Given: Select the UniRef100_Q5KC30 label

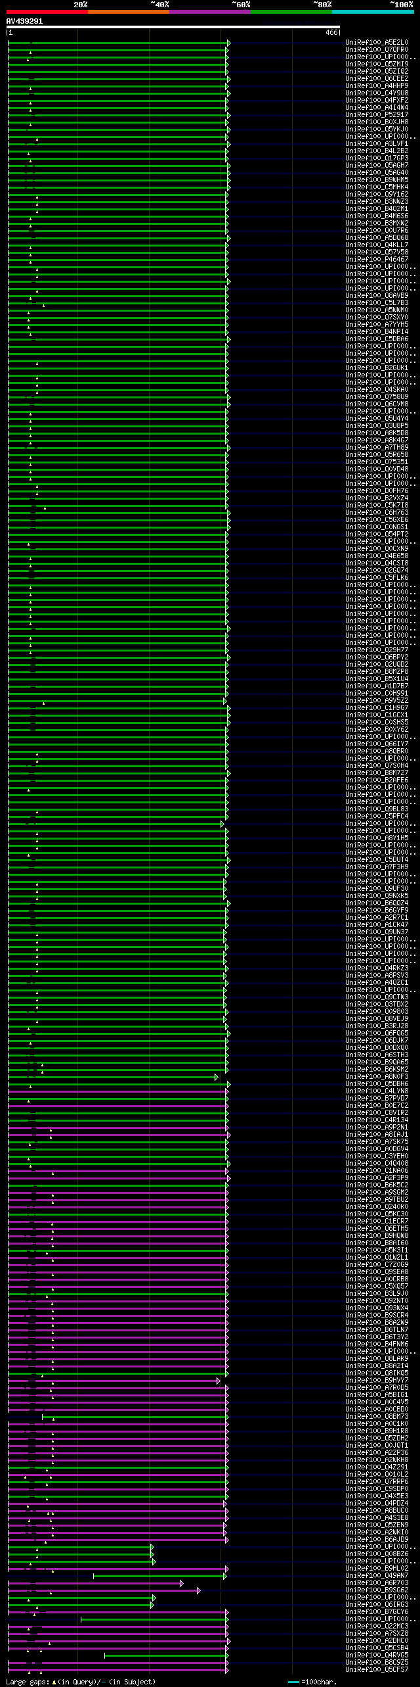Looking at the screenshot, I should point(377,1214).
